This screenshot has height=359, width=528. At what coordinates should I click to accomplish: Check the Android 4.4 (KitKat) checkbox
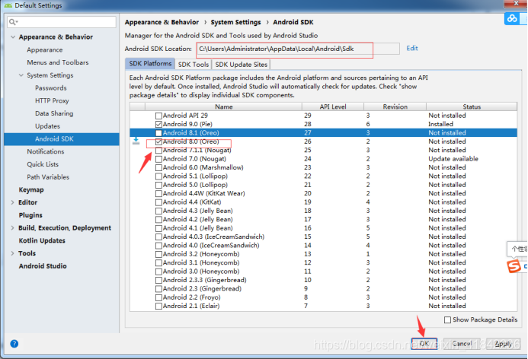[x=158, y=202]
